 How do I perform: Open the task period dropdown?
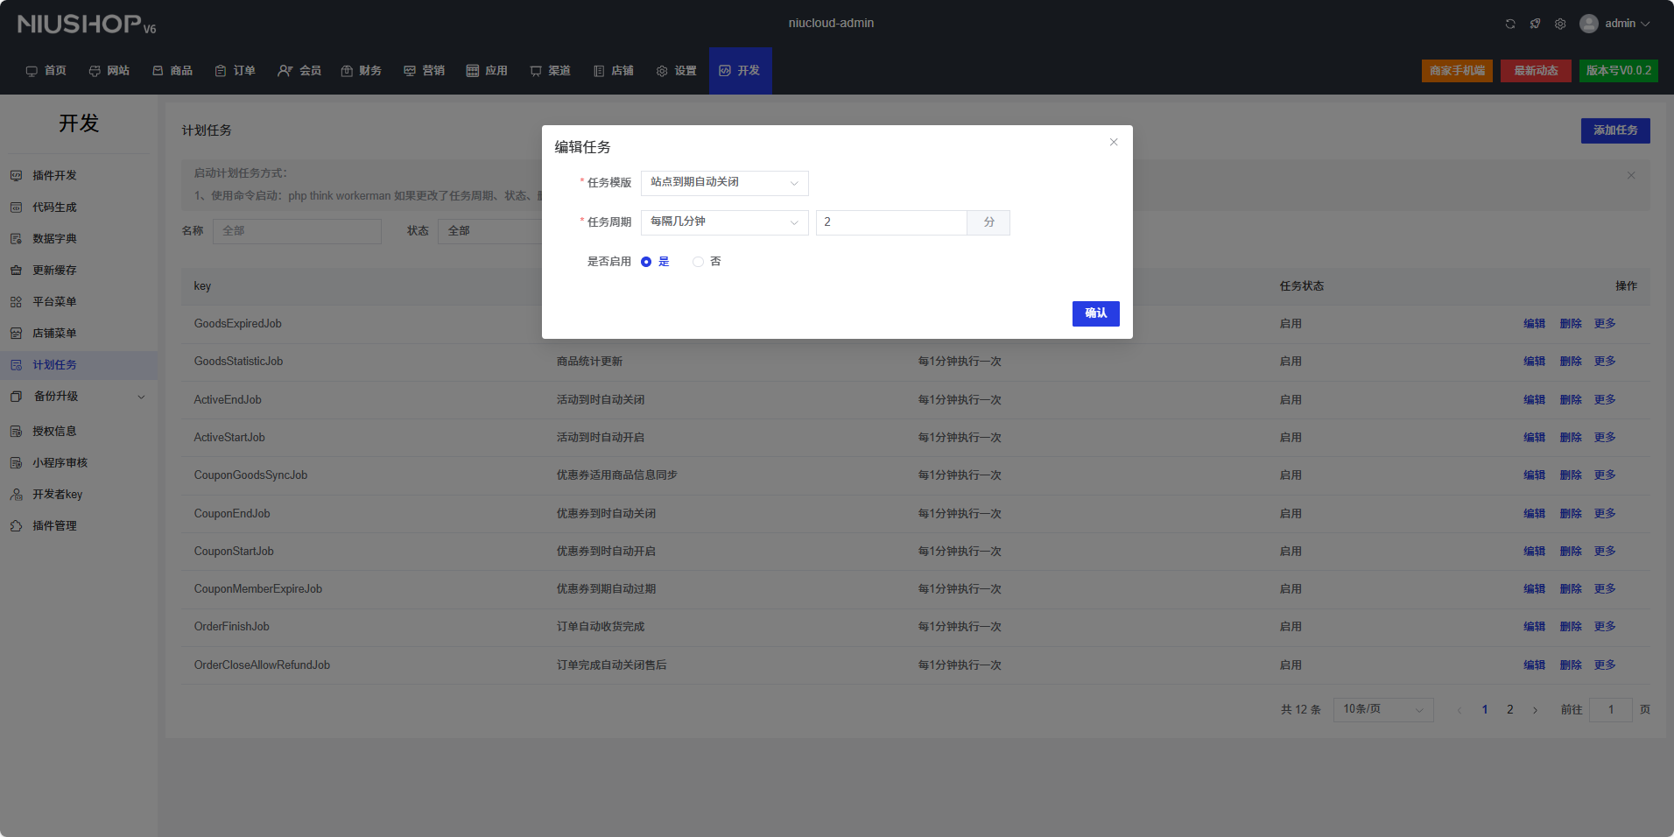point(724,222)
